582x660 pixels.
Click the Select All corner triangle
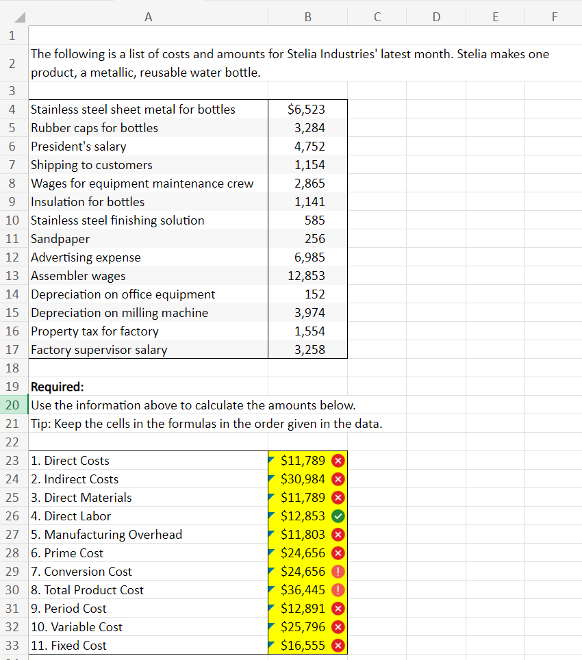[20, 17]
